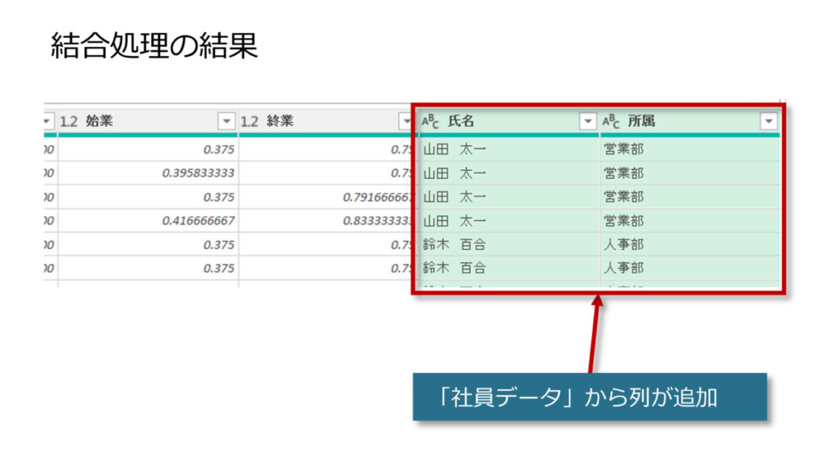828x466 pixels.
Task: Click the first 鈴木 百合 name cell
Action: pyautogui.click(x=454, y=244)
